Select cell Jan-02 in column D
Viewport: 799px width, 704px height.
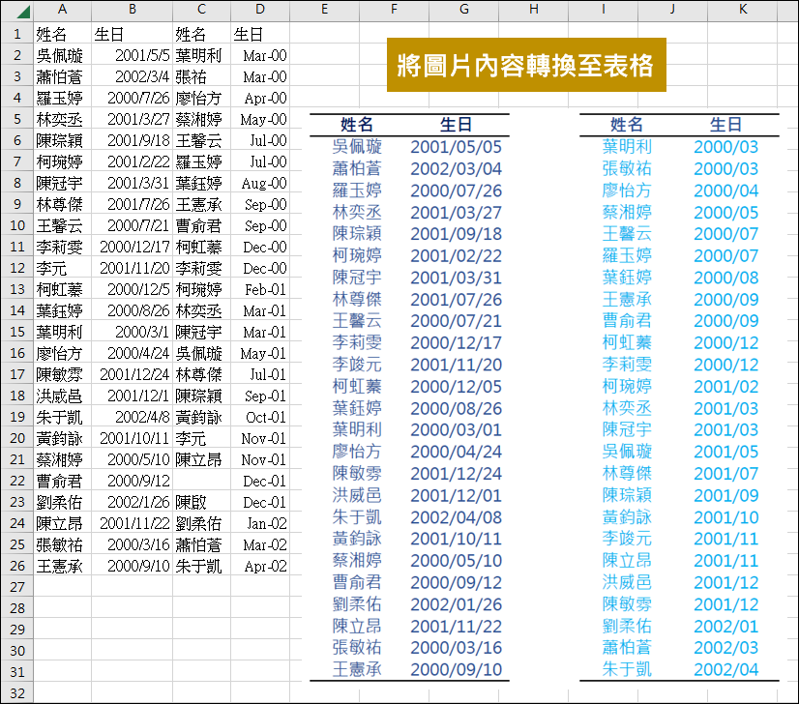[x=260, y=524]
